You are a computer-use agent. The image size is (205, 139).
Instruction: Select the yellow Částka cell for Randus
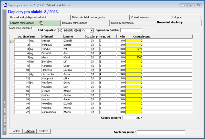point(134,49)
